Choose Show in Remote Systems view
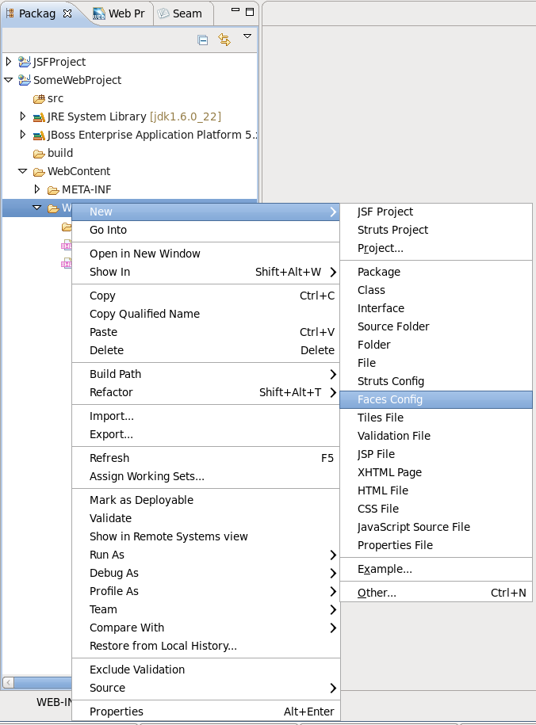This screenshot has width=536, height=725. (x=206, y=536)
